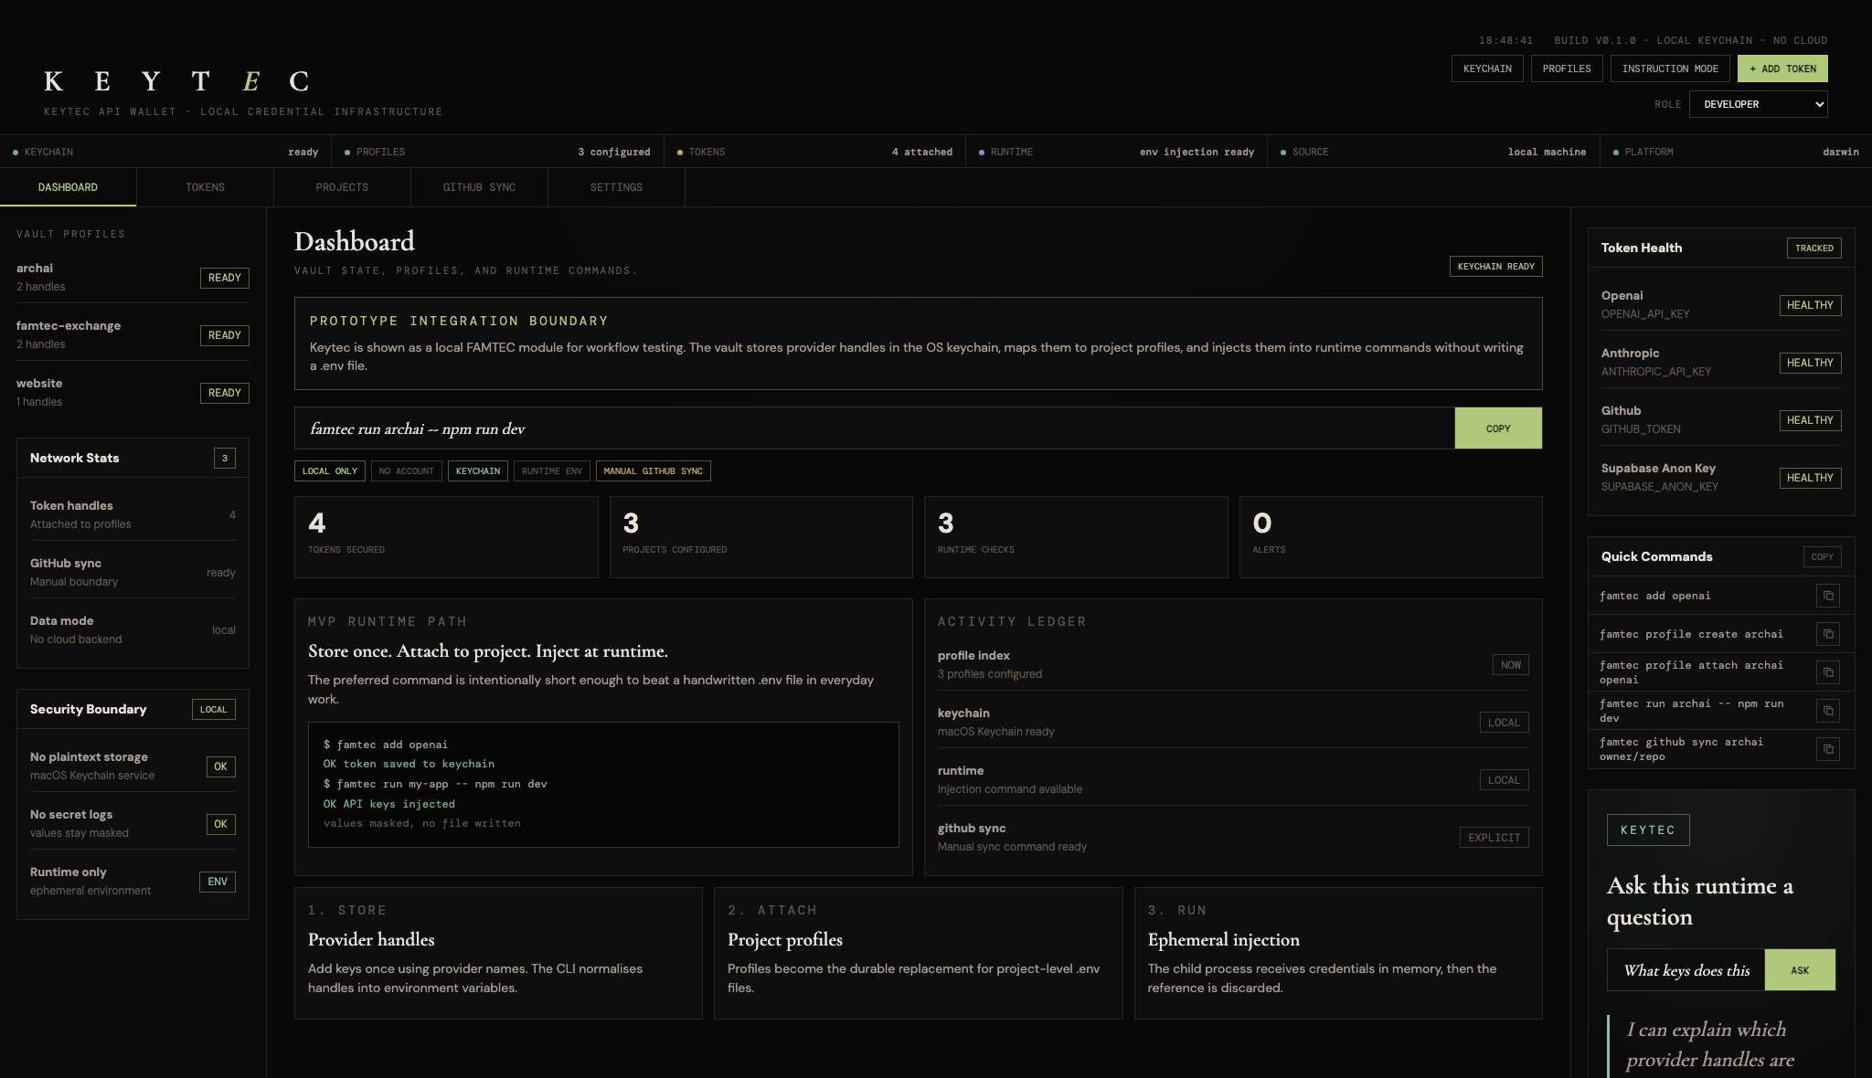Click the main run command input field
The height and width of the screenshot is (1078, 1872).
(x=875, y=428)
